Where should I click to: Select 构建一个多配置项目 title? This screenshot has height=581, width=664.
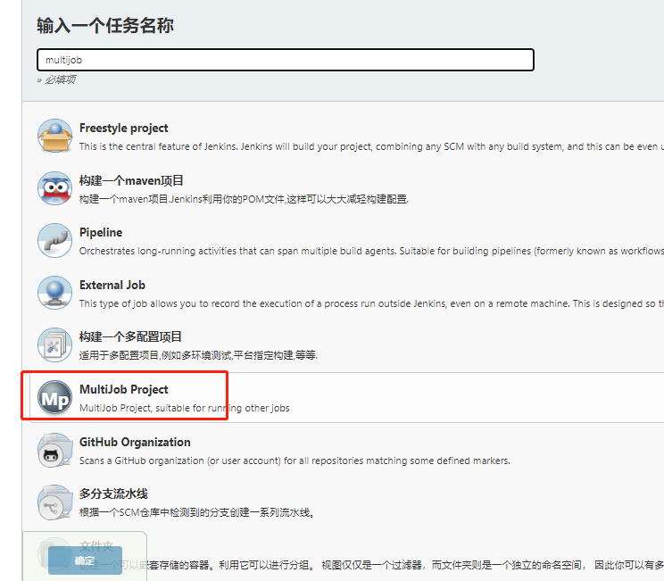tap(130, 337)
